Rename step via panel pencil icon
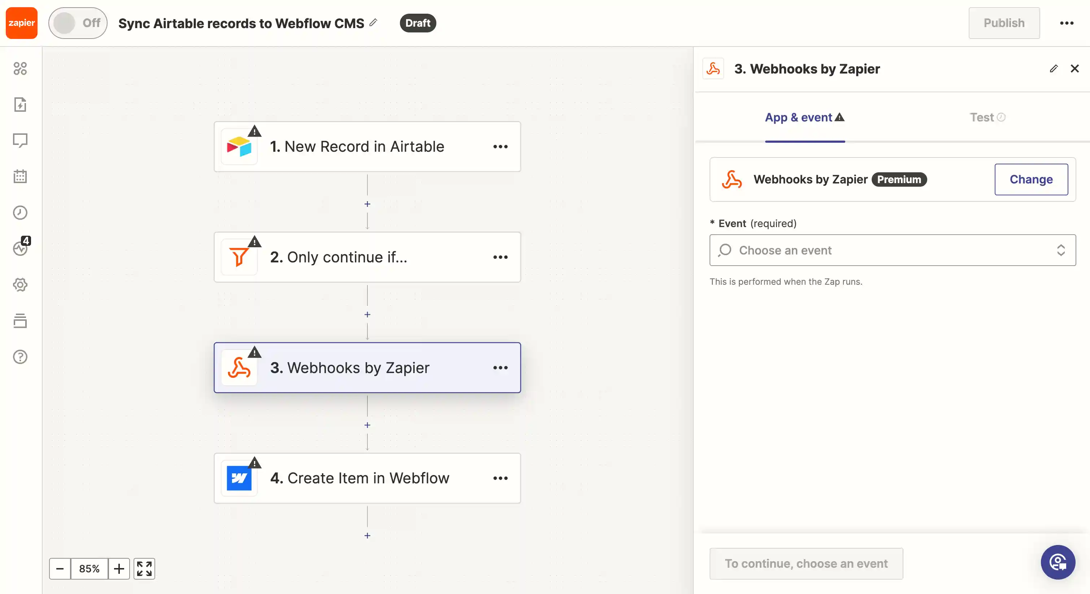1090x594 pixels. [x=1054, y=68]
